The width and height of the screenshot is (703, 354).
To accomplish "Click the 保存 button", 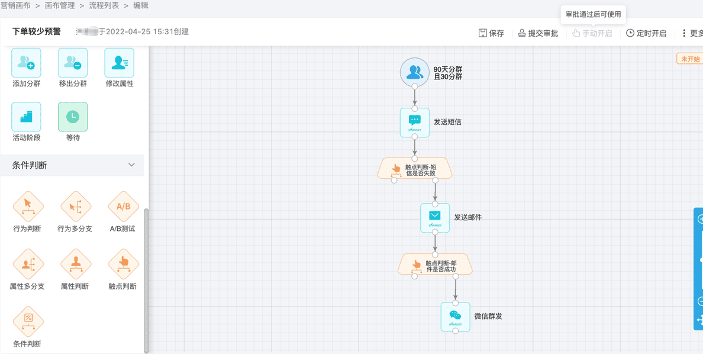I will [491, 33].
